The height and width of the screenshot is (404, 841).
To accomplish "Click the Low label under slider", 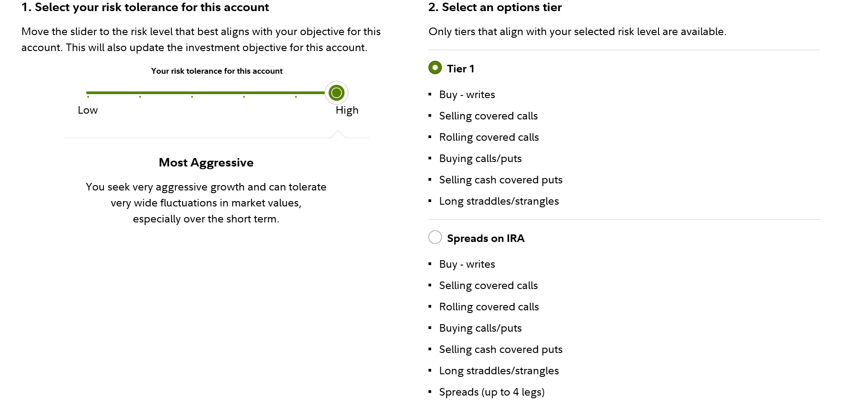I will [x=87, y=110].
